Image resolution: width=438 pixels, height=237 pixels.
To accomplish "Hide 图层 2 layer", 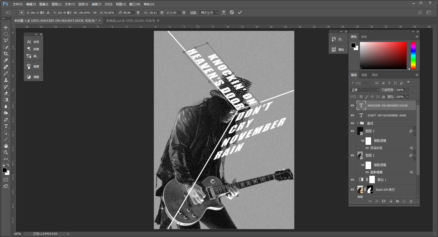I will click(x=352, y=155).
